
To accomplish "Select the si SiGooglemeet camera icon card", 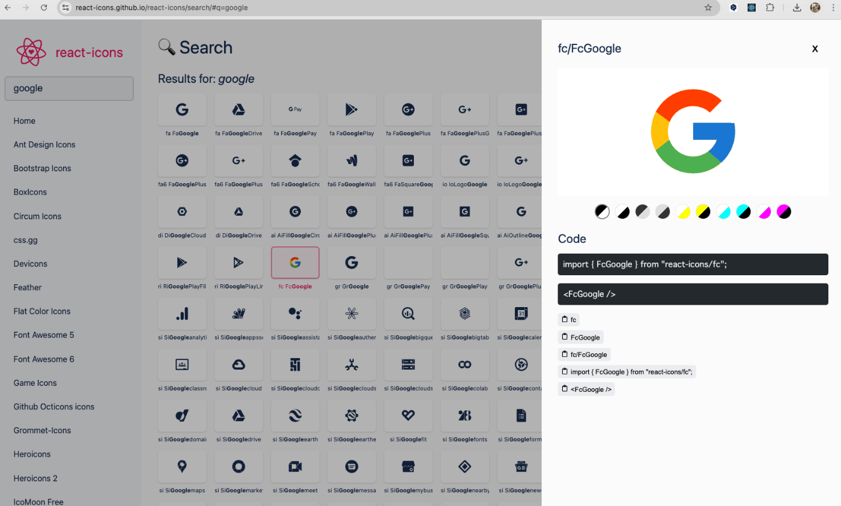I will point(295,467).
